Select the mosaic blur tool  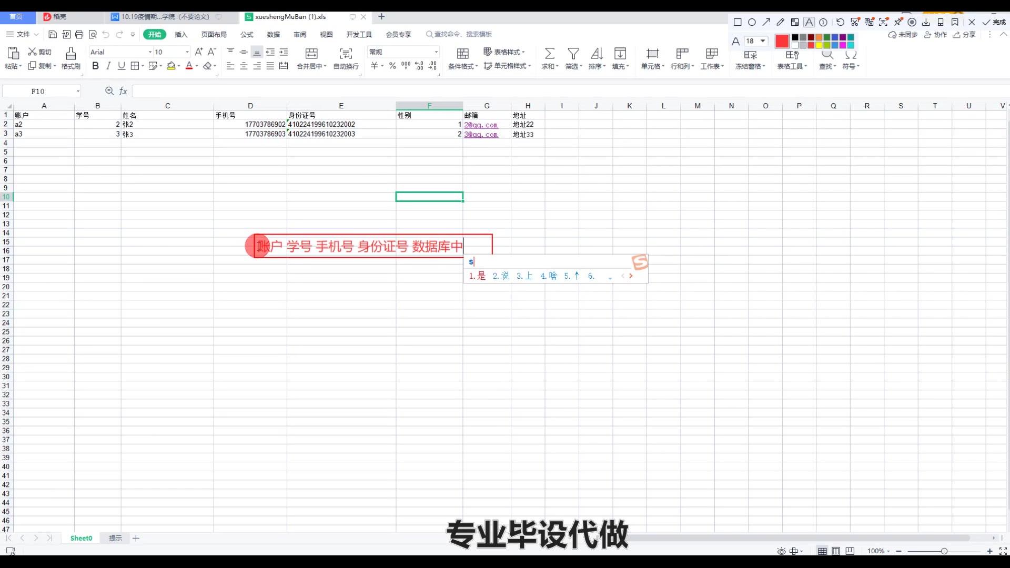tap(795, 22)
